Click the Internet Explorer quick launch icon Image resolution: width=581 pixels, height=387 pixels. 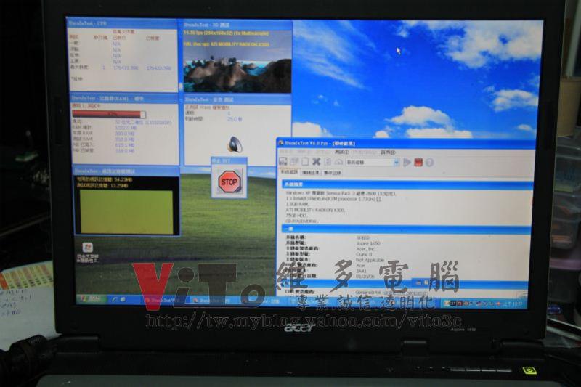pos(115,299)
